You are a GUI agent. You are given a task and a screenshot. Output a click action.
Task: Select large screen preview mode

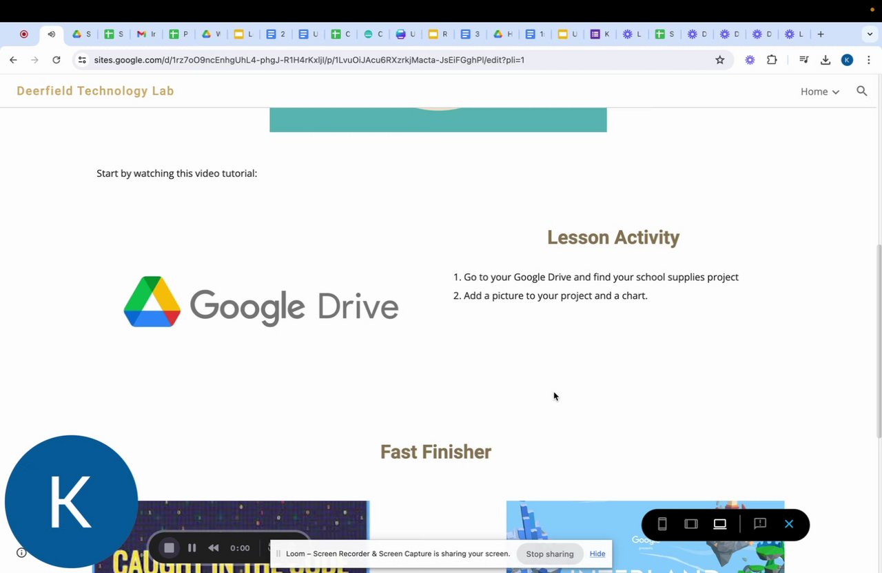(720, 524)
